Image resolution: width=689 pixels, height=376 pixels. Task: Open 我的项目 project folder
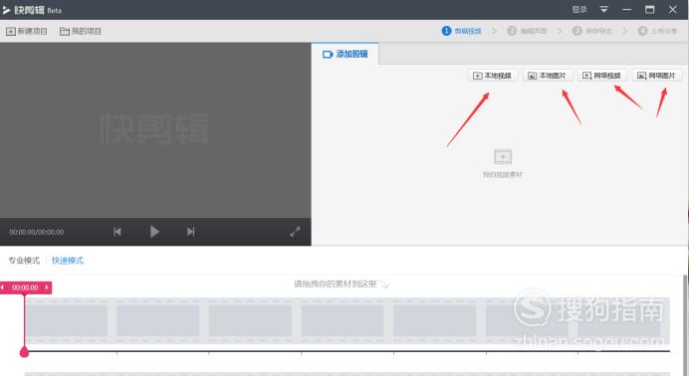[x=81, y=31]
